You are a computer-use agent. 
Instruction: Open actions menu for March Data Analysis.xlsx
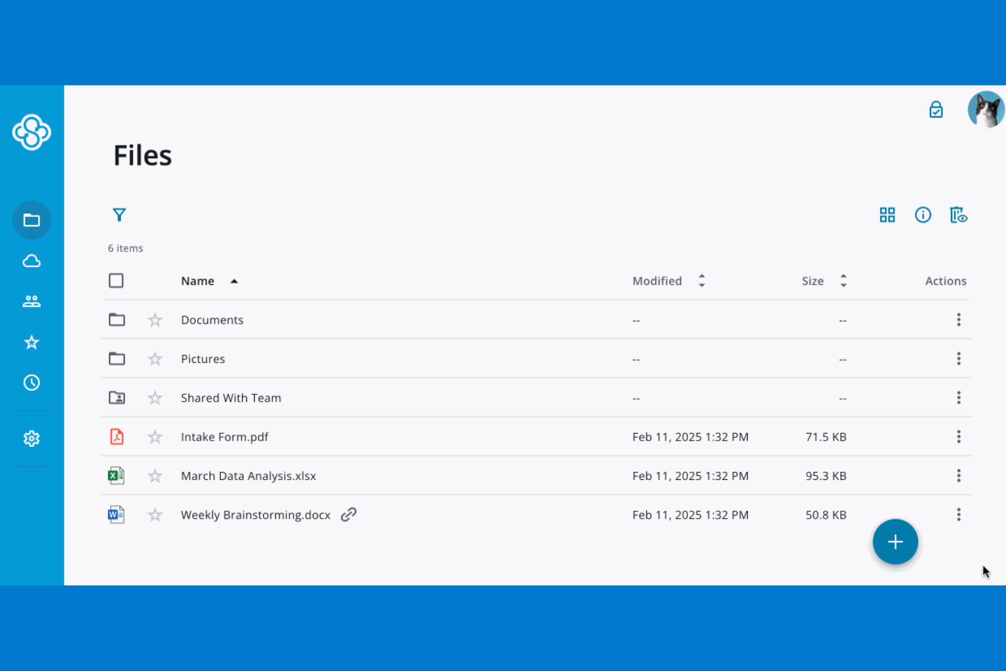pyautogui.click(x=958, y=475)
